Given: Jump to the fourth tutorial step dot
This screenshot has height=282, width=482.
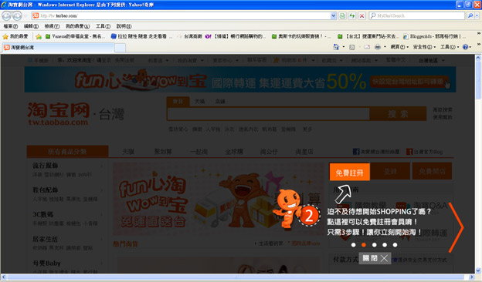Looking at the screenshot, I should click(385, 245).
